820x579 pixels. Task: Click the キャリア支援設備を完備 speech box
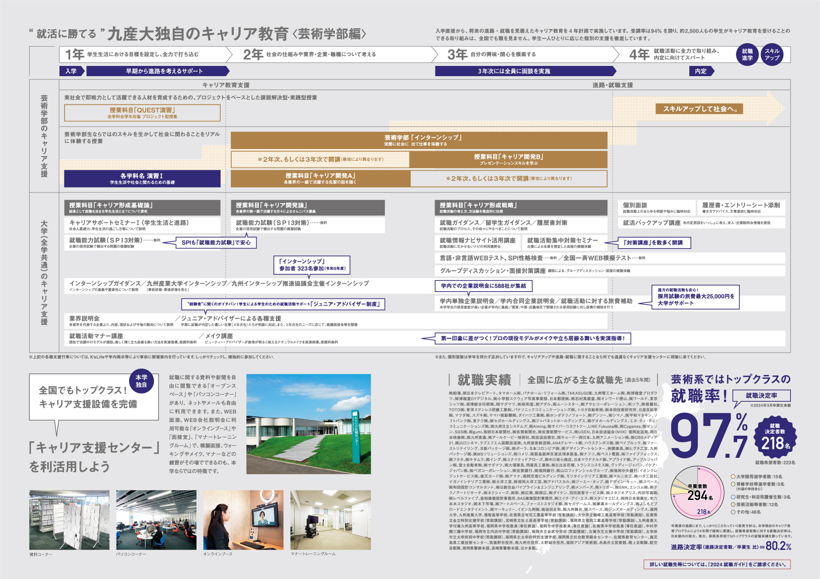click(x=94, y=397)
